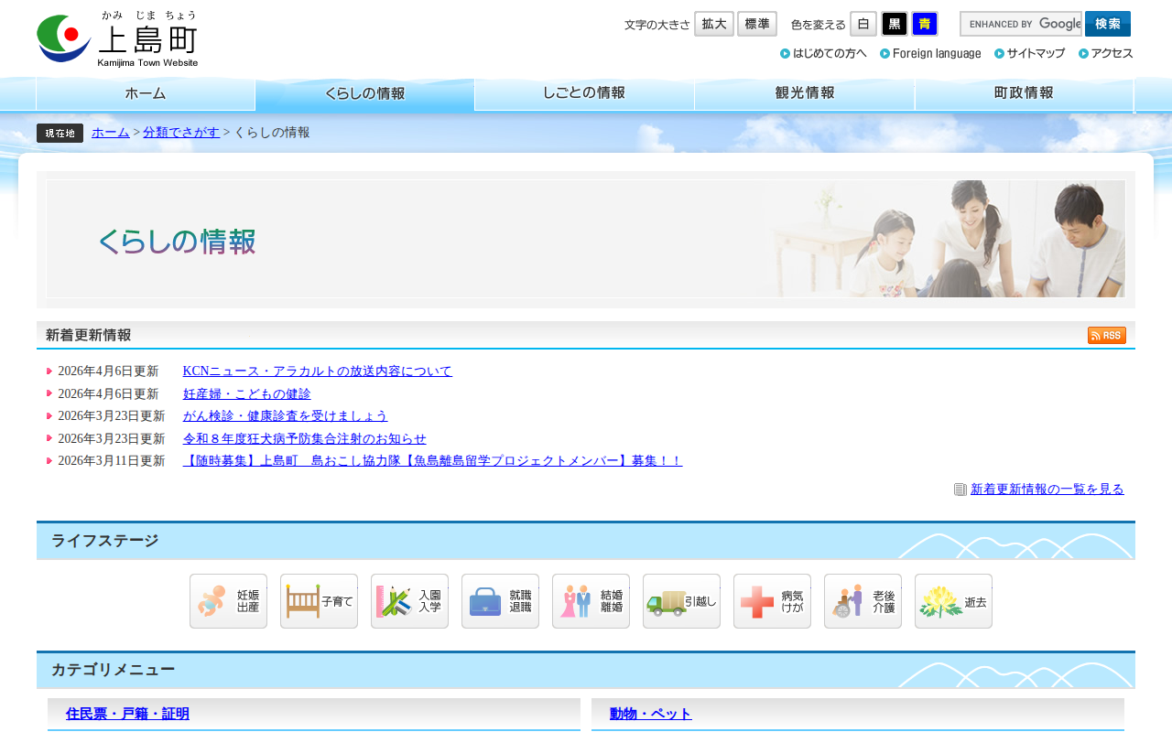The width and height of the screenshot is (1172, 732).
Task: Open the RSS feed icon
Action: [1106, 335]
